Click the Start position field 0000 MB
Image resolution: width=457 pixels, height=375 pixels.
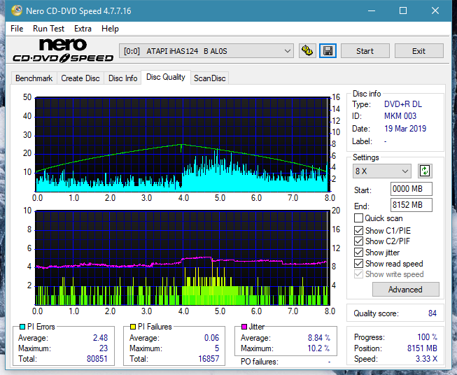[411, 189]
